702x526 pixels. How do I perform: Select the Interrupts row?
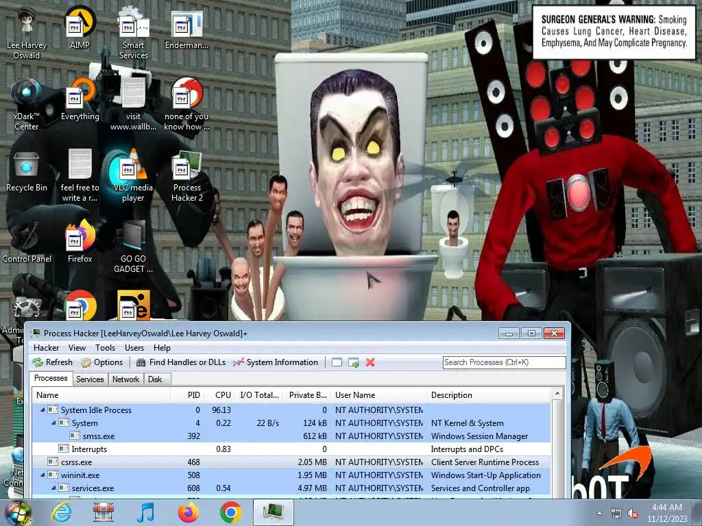pyautogui.click(x=292, y=449)
